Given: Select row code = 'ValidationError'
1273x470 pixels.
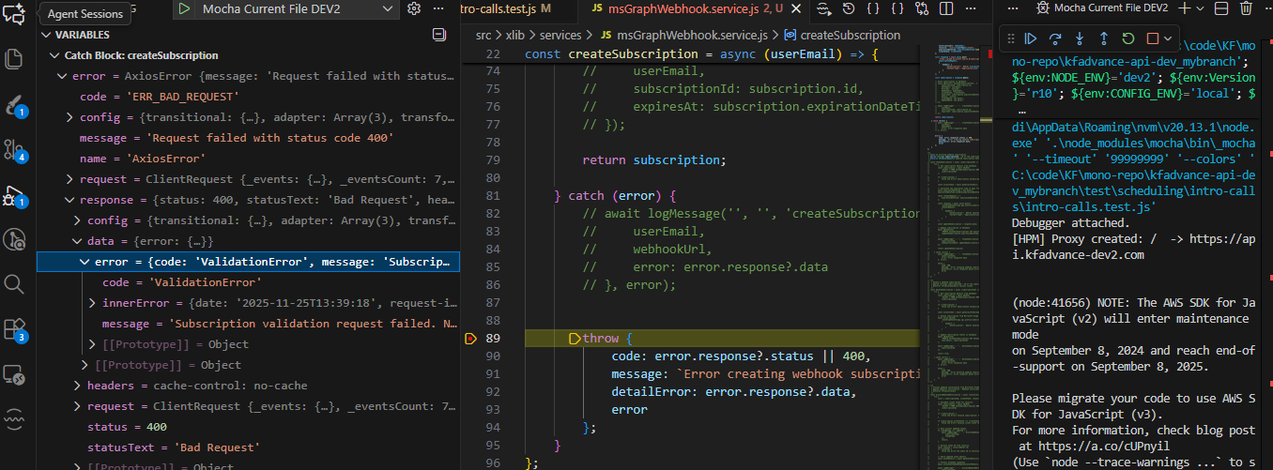Looking at the screenshot, I should pos(248,282).
